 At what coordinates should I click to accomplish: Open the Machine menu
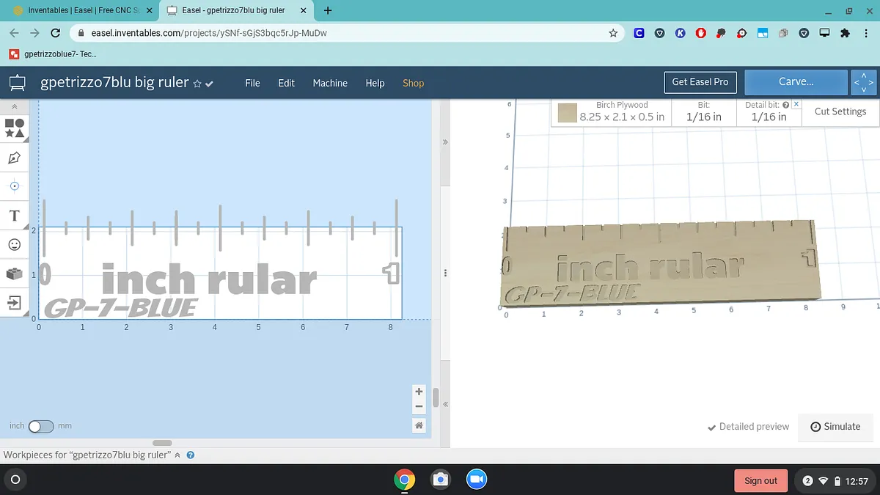click(x=330, y=83)
